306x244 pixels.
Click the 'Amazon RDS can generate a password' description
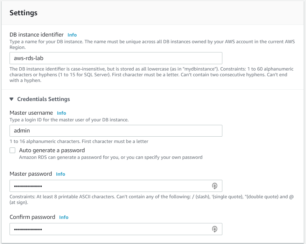click(111, 157)
